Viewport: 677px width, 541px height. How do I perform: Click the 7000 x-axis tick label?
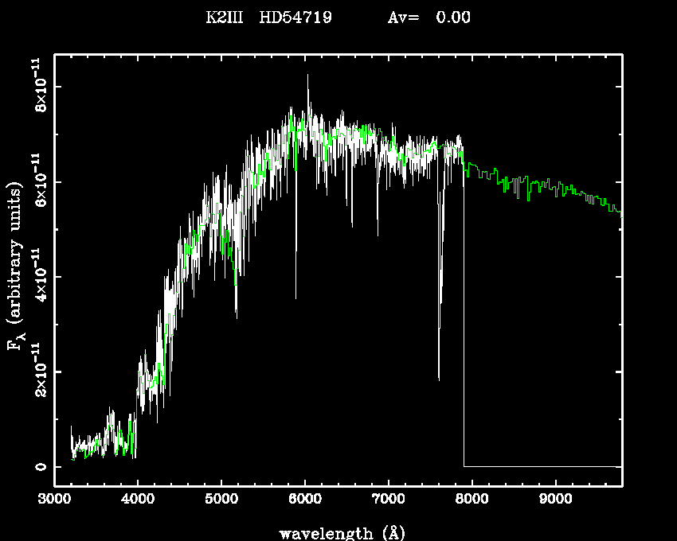pyautogui.click(x=388, y=500)
